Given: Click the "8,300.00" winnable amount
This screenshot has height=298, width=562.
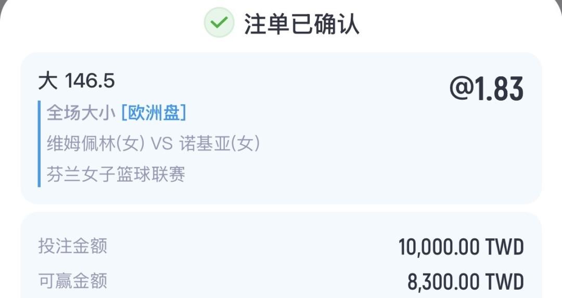Looking at the screenshot, I should tap(444, 282).
